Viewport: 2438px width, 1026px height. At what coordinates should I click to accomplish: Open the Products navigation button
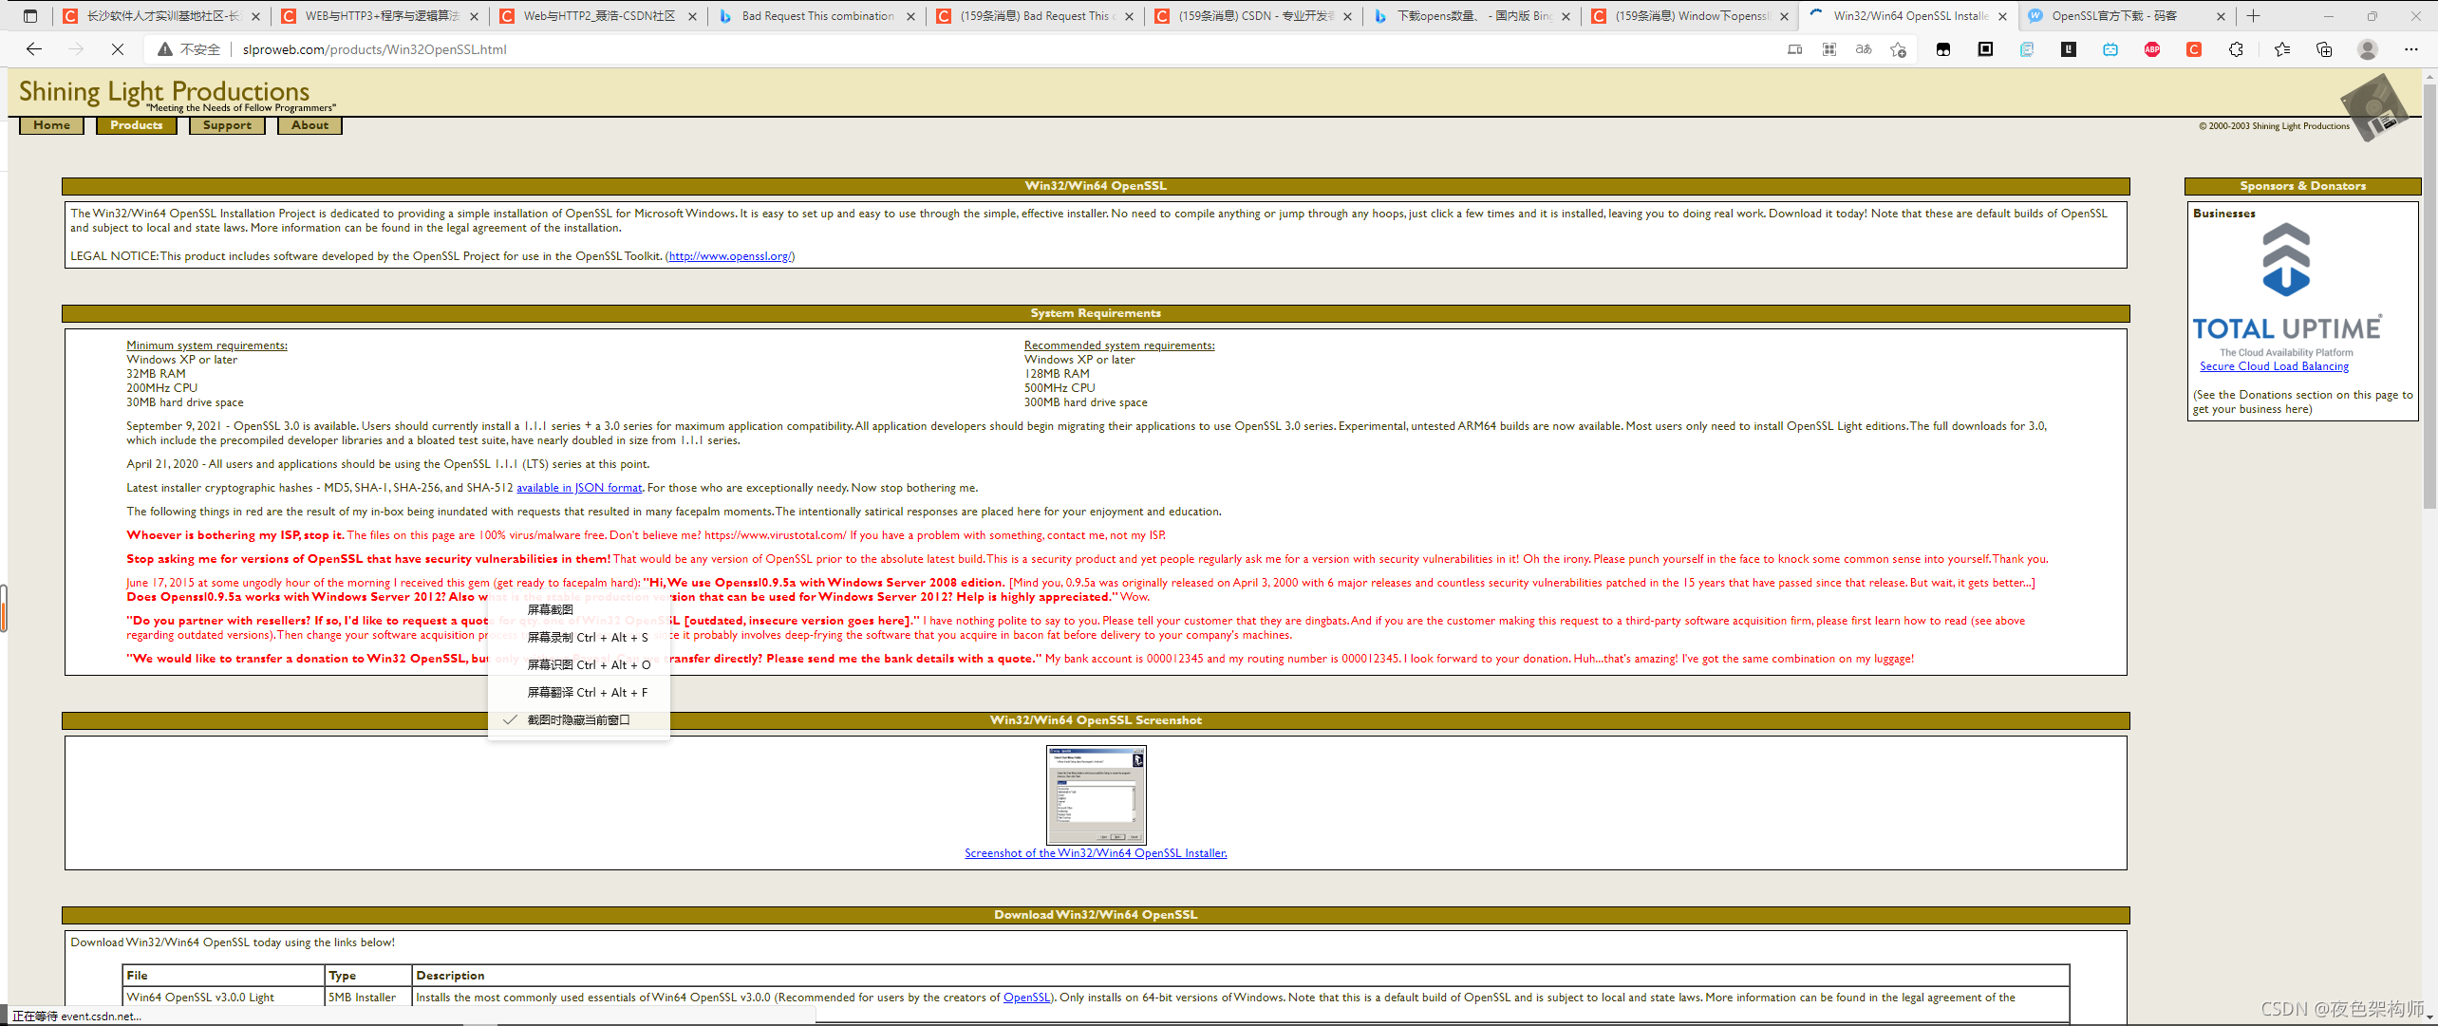pos(136,125)
